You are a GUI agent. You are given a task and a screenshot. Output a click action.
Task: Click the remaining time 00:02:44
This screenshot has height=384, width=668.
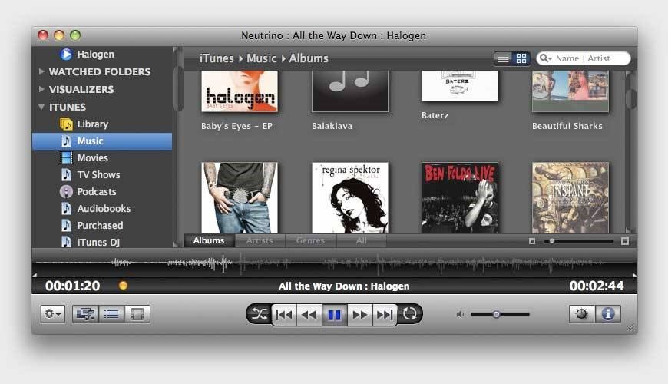[597, 286]
